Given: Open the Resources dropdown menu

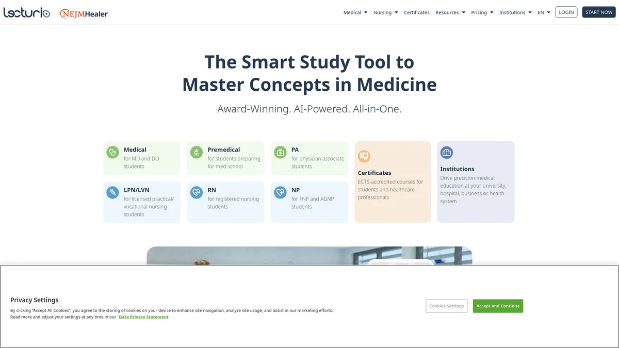Looking at the screenshot, I should [x=450, y=12].
